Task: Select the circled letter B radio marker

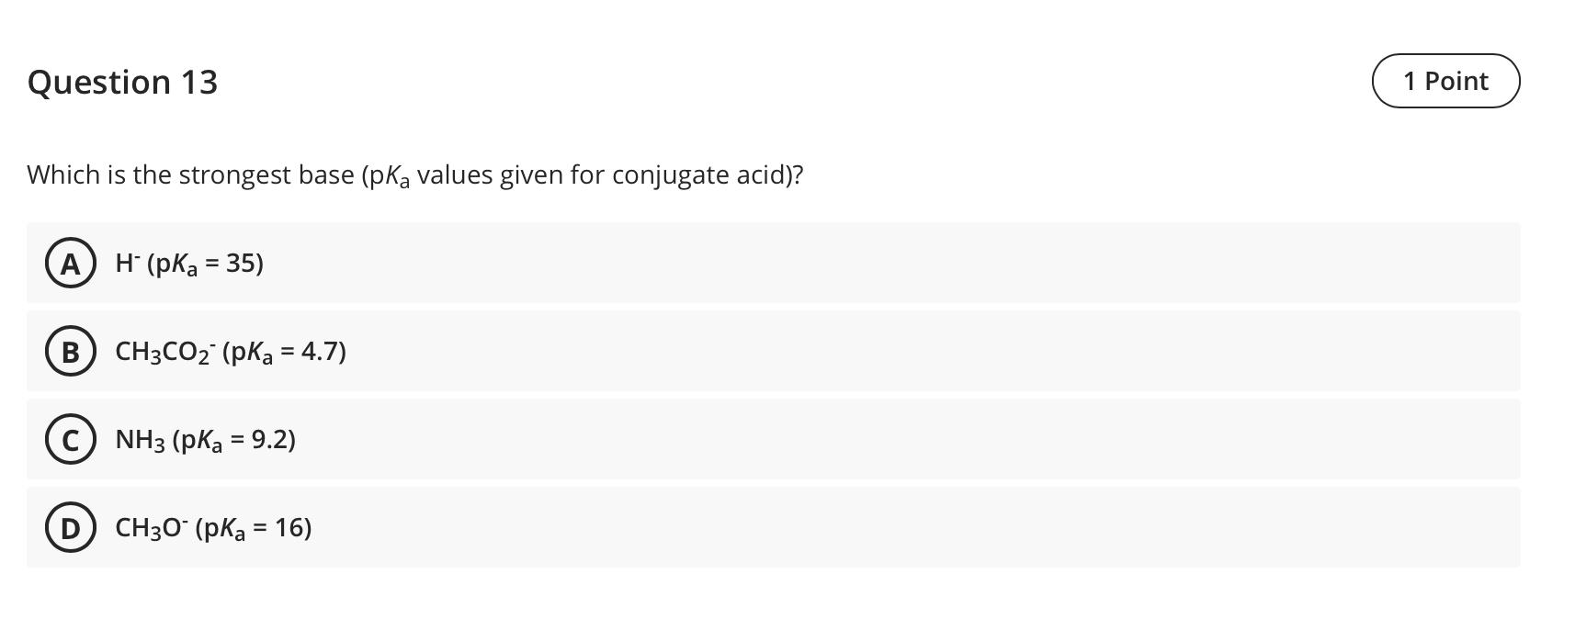Action: pyautogui.click(x=70, y=352)
